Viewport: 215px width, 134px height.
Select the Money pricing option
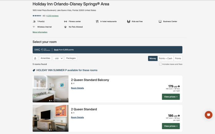(x=153, y=58)
